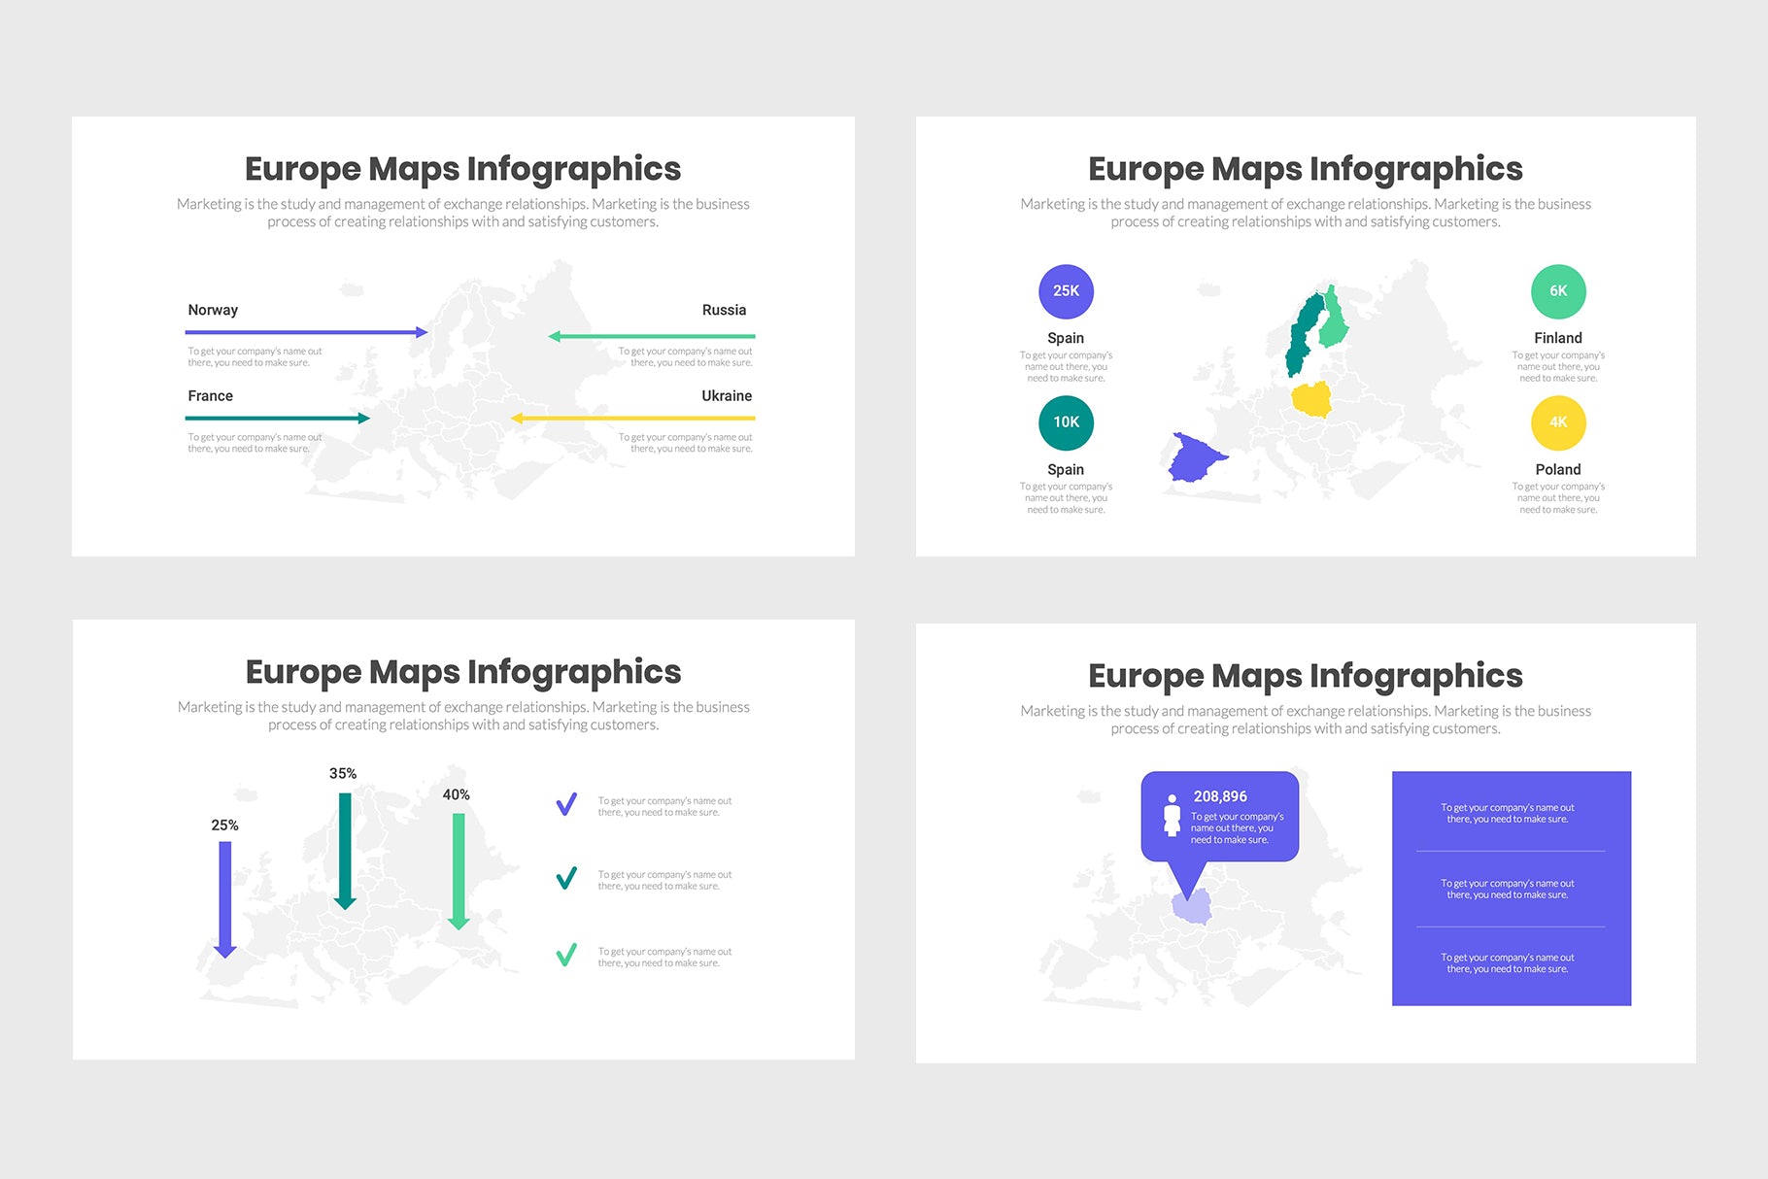Select the dark green checkmark icon
This screenshot has width=1768, height=1179.
click(x=568, y=879)
